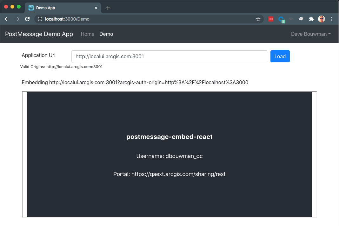Viewport: 339px width, 226px height.
Task: View site information icon in address bar
Action: (x=40, y=19)
